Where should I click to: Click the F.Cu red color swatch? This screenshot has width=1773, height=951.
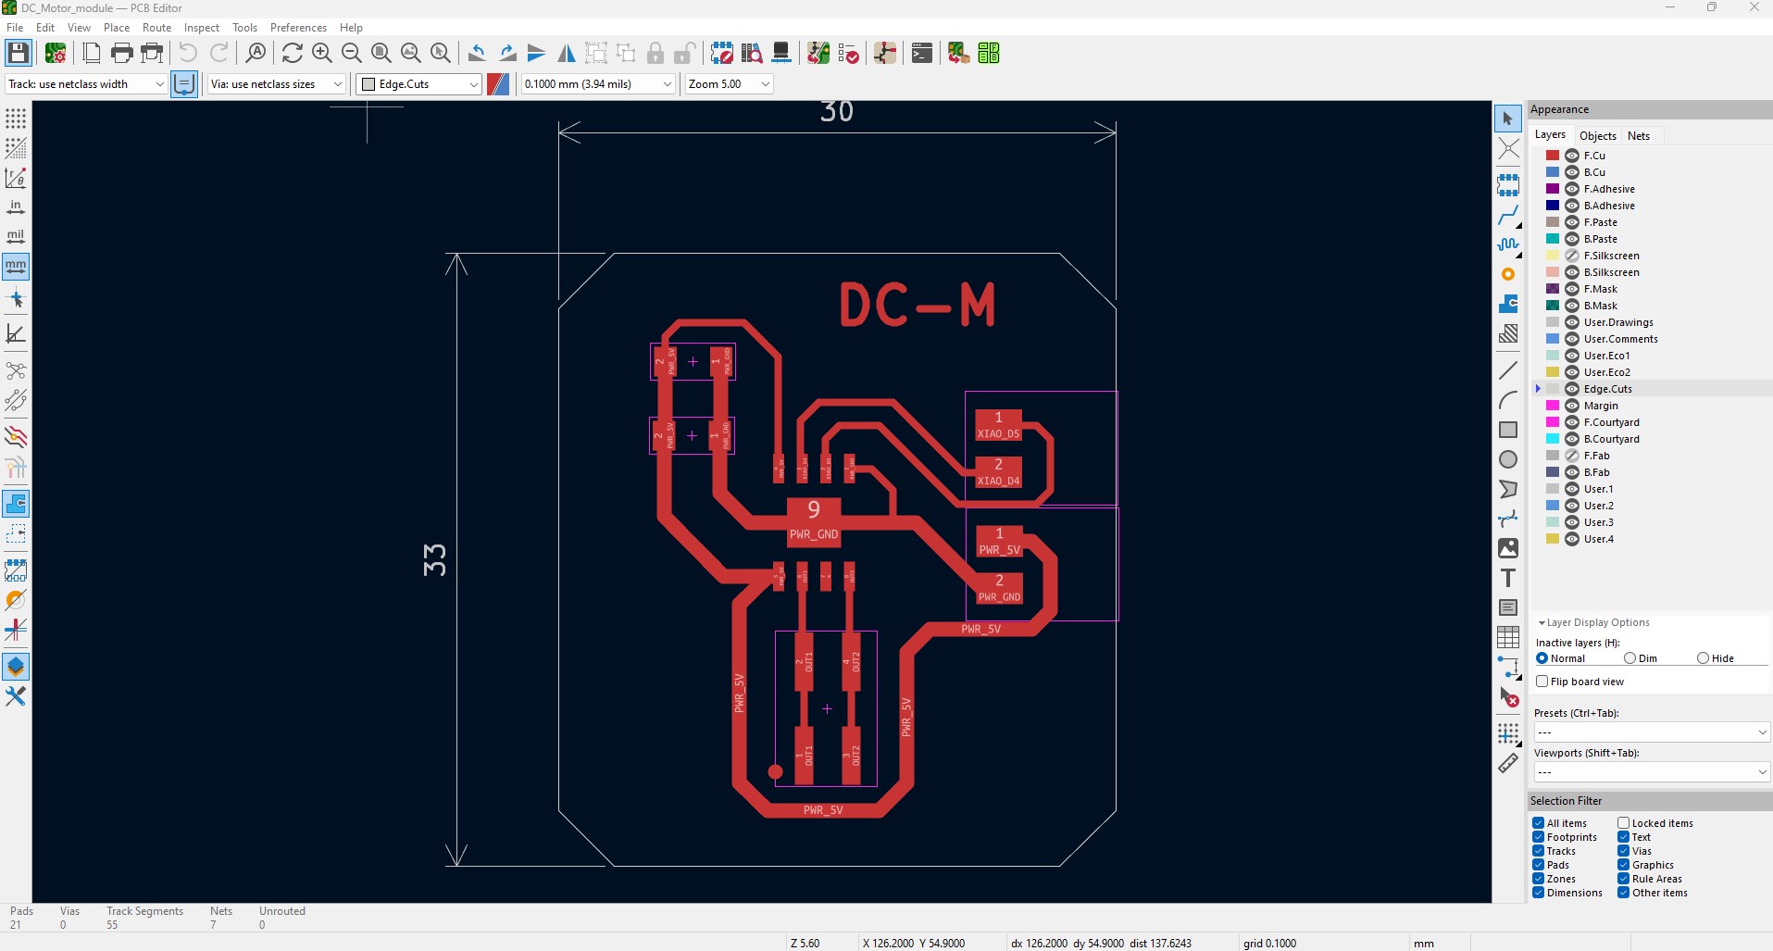click(x=1553, y=156)
